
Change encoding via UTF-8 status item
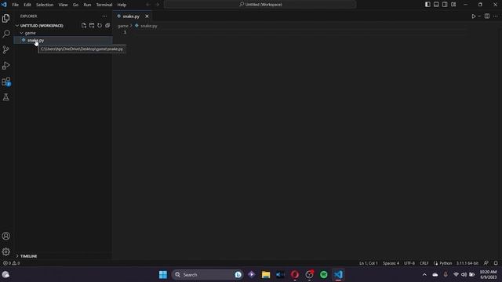click(409, 263)
